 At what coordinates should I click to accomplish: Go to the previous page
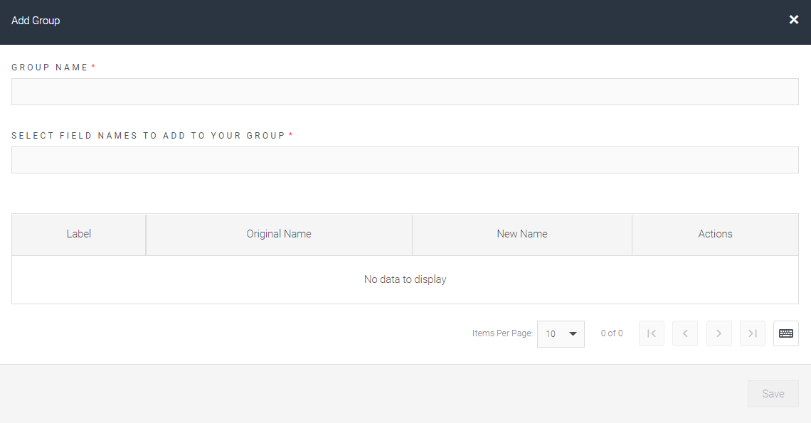tap(685, 333)
